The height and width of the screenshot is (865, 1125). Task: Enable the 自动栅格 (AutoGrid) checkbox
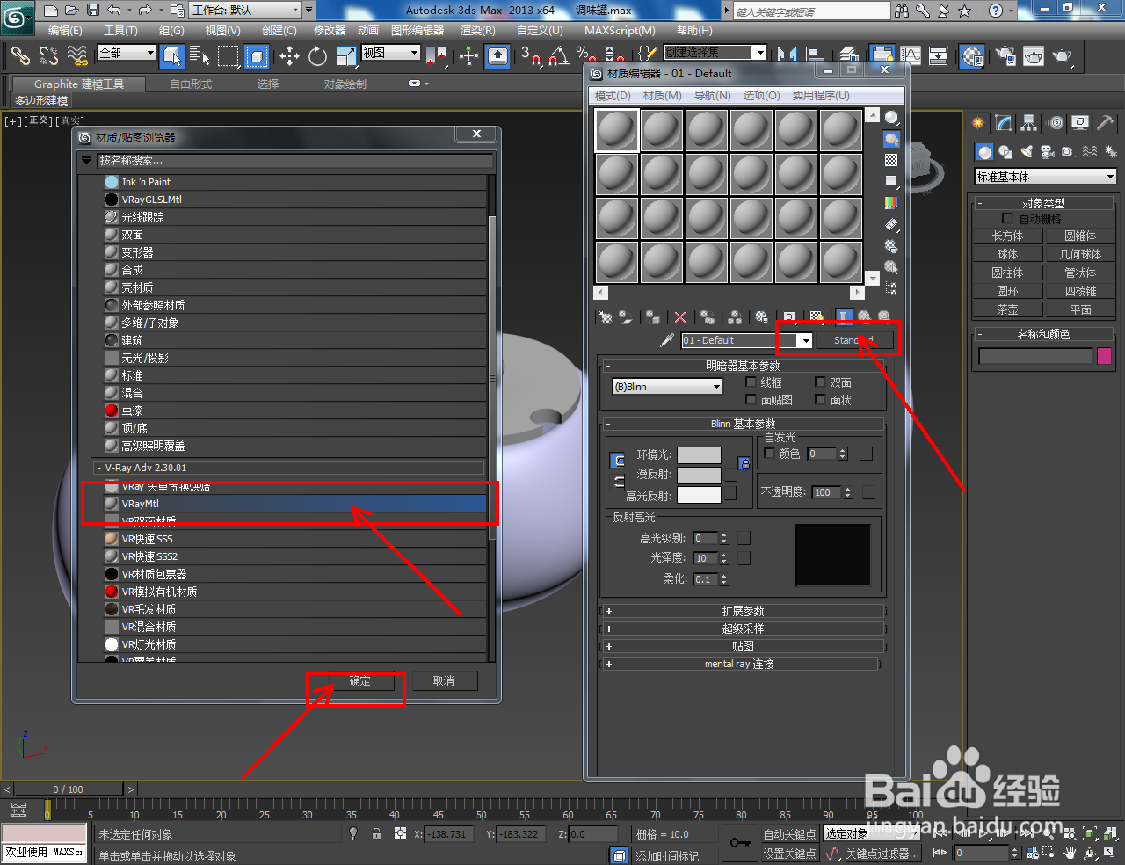tap(1007, 219)
